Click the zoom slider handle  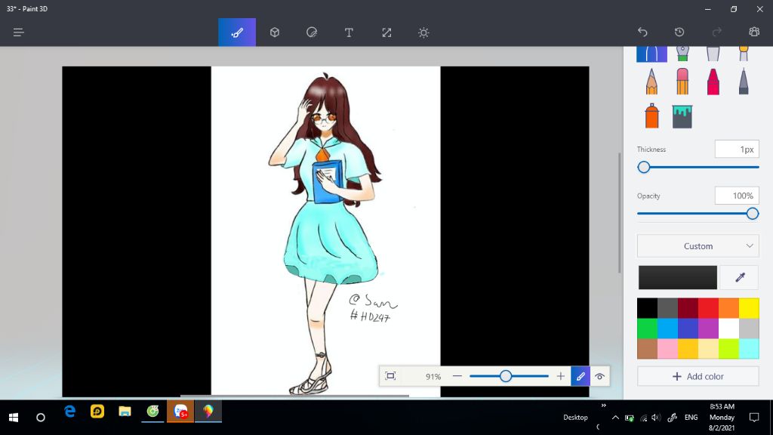505,376
